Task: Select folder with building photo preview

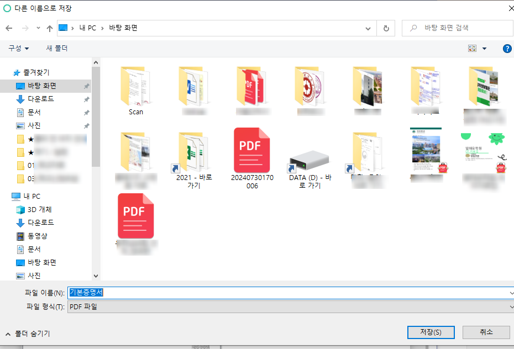Action: point(368,91)
